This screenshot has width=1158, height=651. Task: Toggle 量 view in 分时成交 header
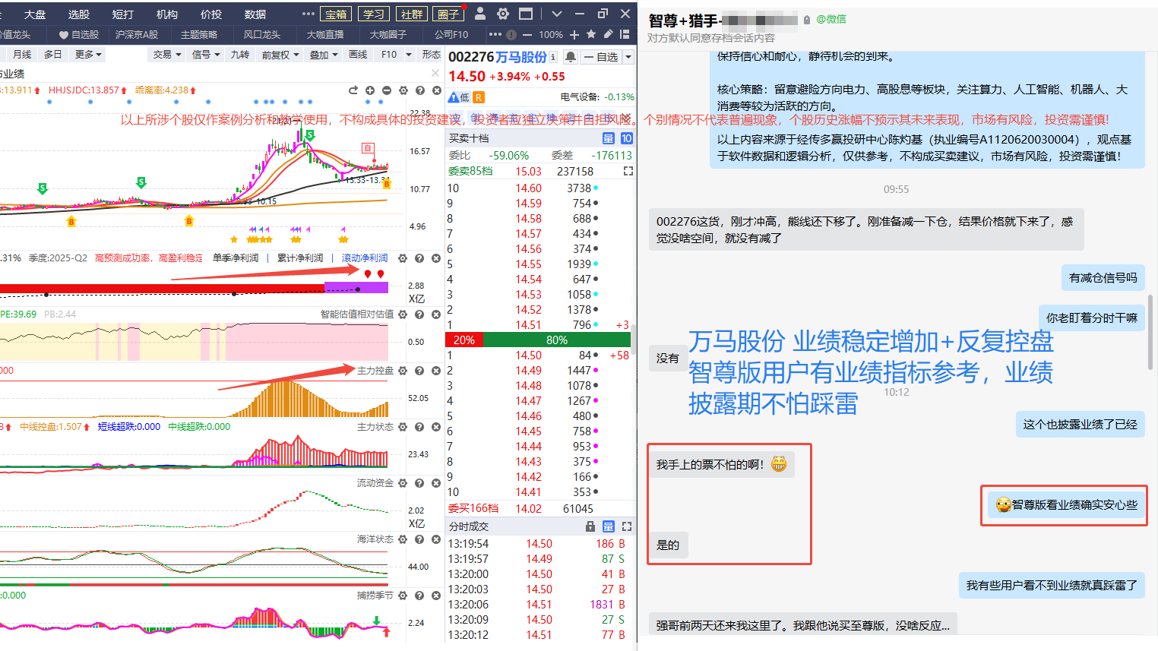tap(608, 526)
